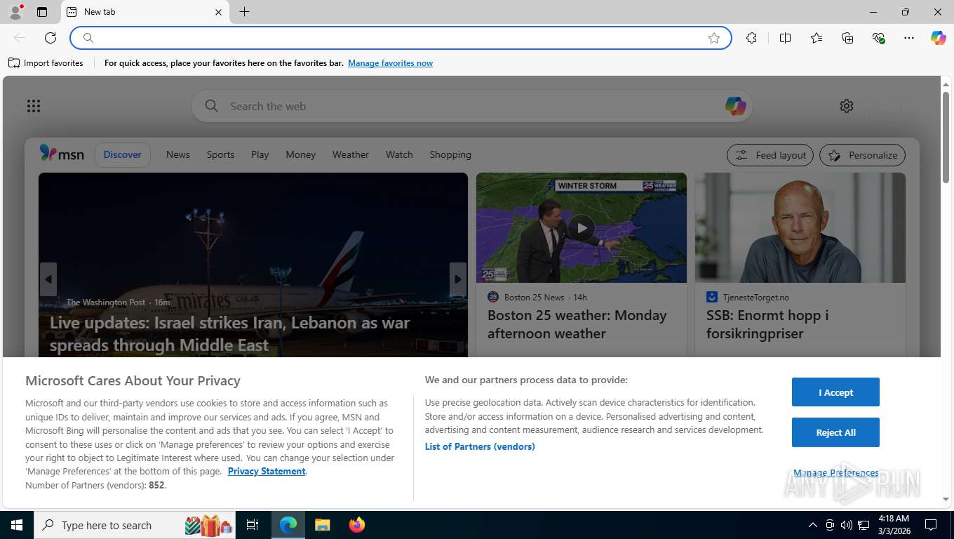Open volume control in system tray
This screenshot has width=954, height=539.
847,525
